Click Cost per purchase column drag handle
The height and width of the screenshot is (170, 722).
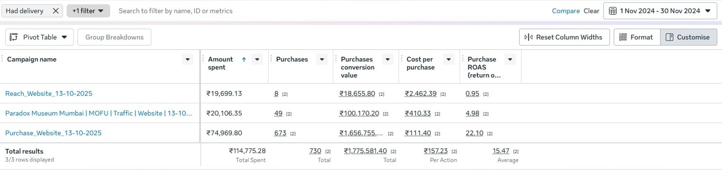tap(402, 60)
